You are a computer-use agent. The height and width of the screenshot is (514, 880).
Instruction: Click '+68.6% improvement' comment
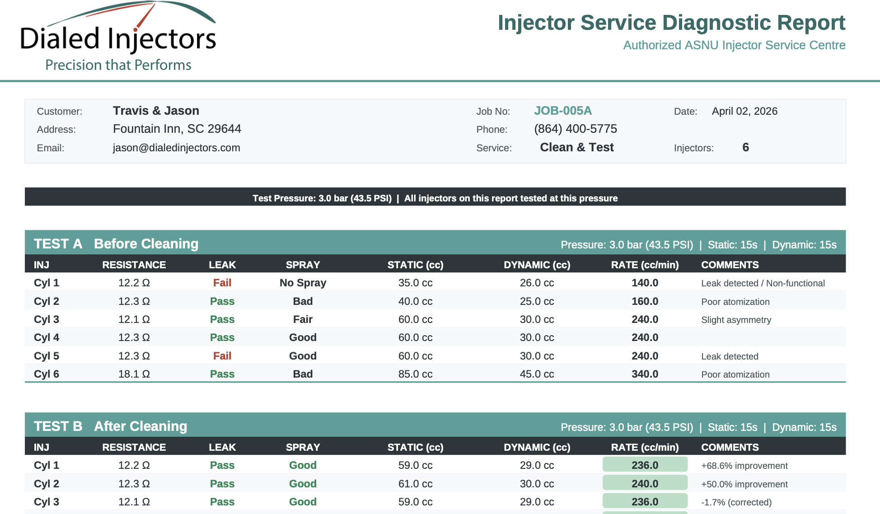[x=744, y=466]
